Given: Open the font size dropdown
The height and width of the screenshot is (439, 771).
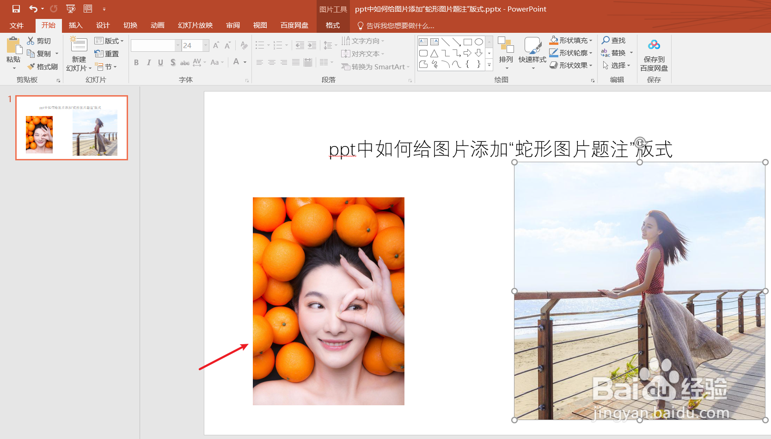Looking at the screenshot, I should coord(205,45).
